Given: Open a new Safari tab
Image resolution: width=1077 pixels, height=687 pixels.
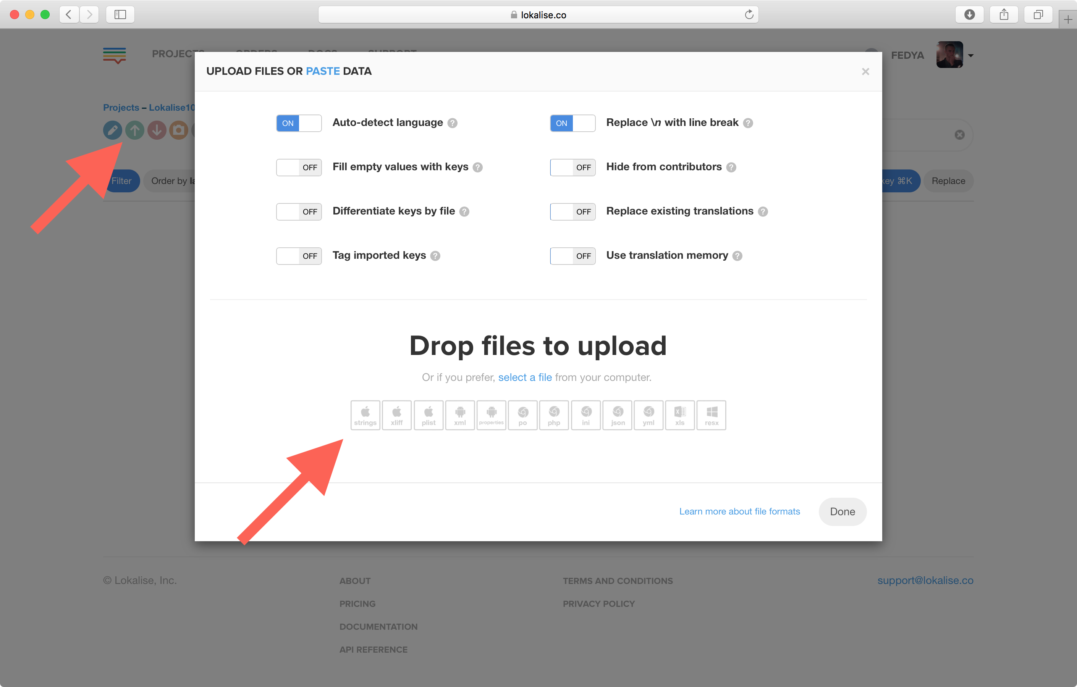Looking at the screenshot, I should point(1068,20).
